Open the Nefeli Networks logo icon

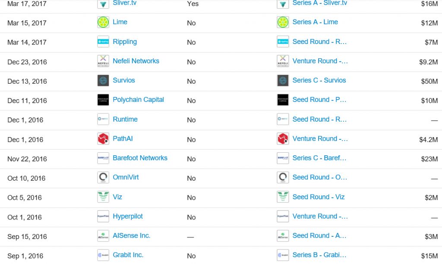coord(103,61)
